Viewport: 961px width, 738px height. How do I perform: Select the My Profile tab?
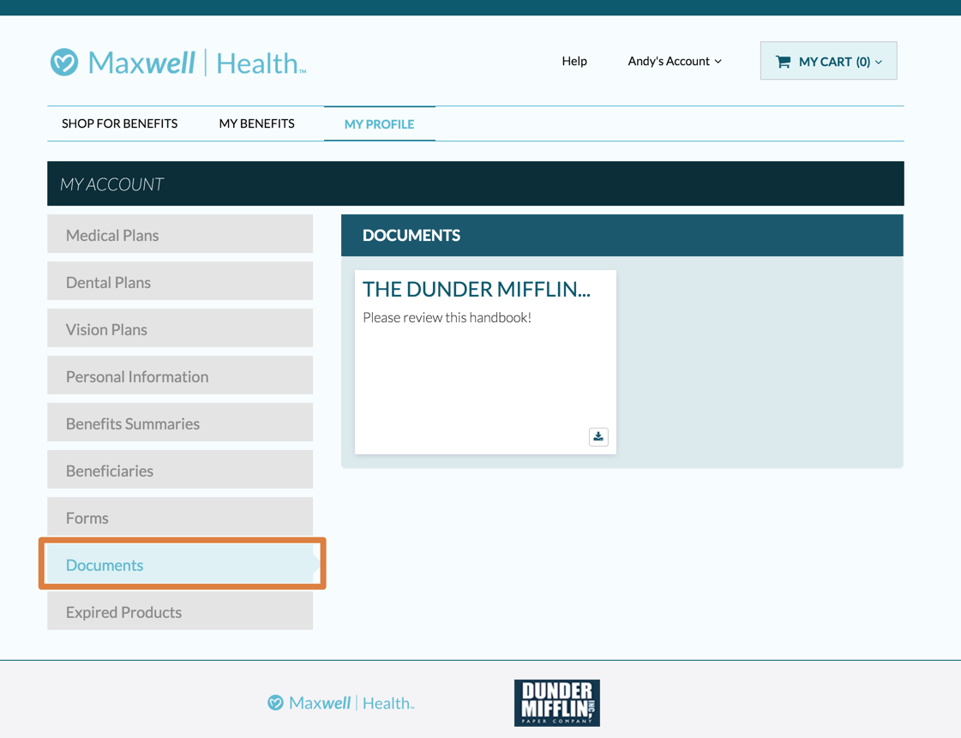tap(379, 124)
